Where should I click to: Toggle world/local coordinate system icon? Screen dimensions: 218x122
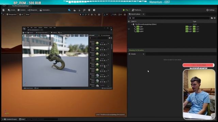[x=92, y=15]
